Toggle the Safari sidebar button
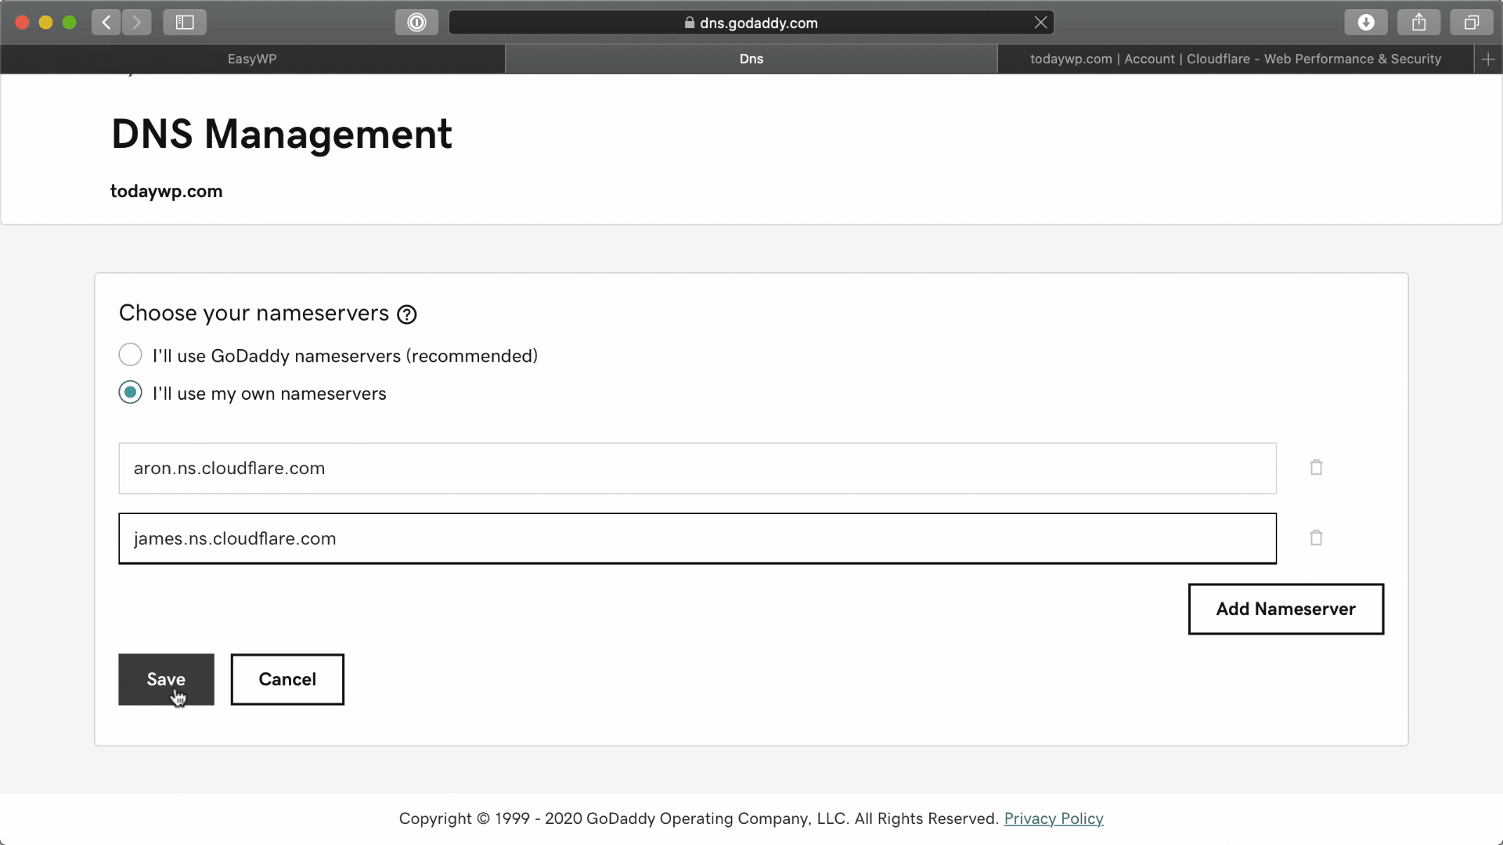This screenshot has width=1503, height=845. click(x=185, y=23)
